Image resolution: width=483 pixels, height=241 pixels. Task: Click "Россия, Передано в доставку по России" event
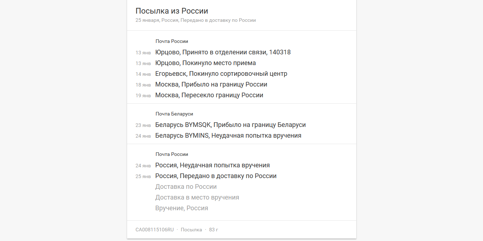216,176
